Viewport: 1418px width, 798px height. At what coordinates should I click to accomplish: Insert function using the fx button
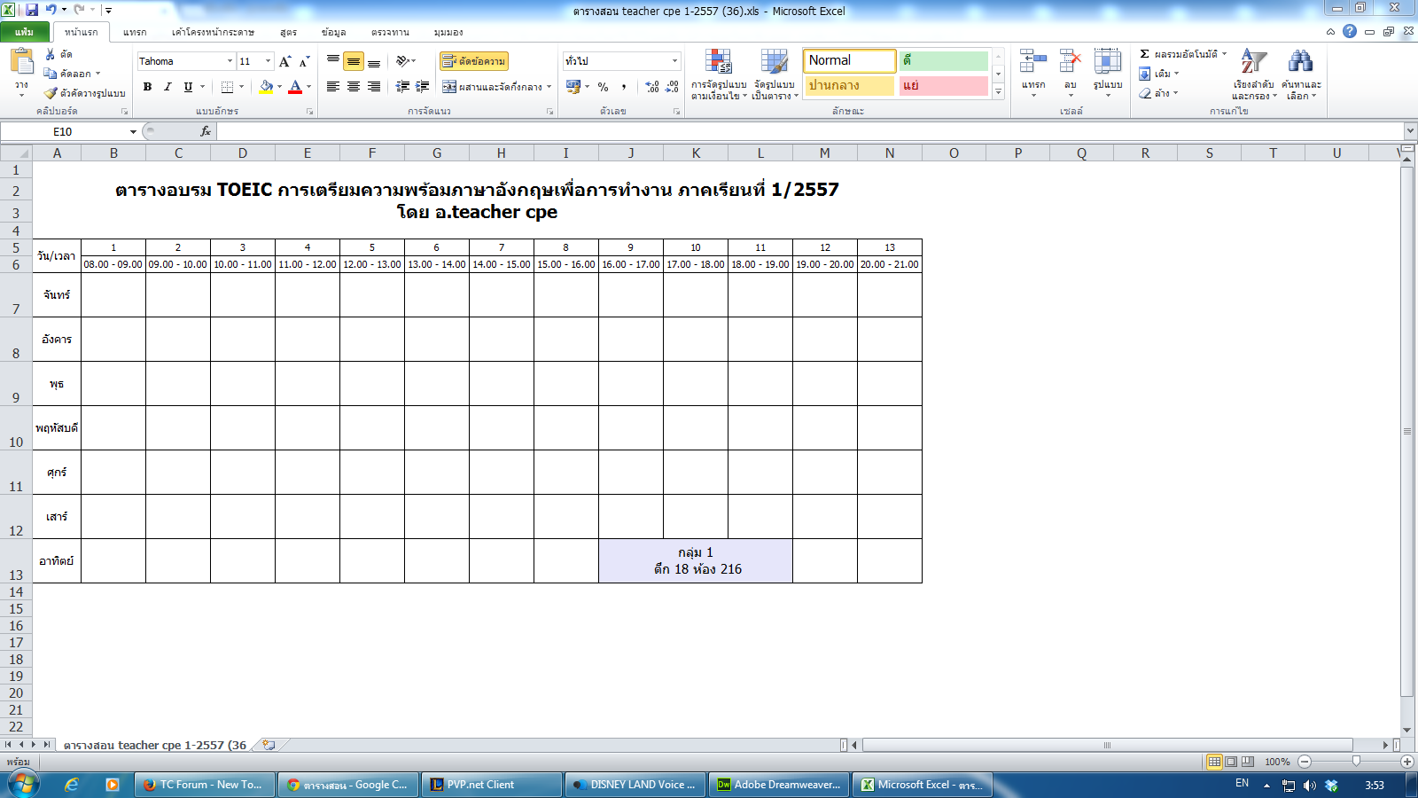coord(206,131)
